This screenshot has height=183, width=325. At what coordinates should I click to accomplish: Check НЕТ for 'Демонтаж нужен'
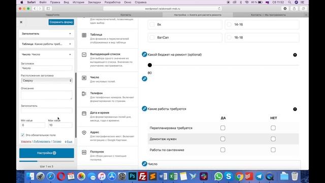273,139
